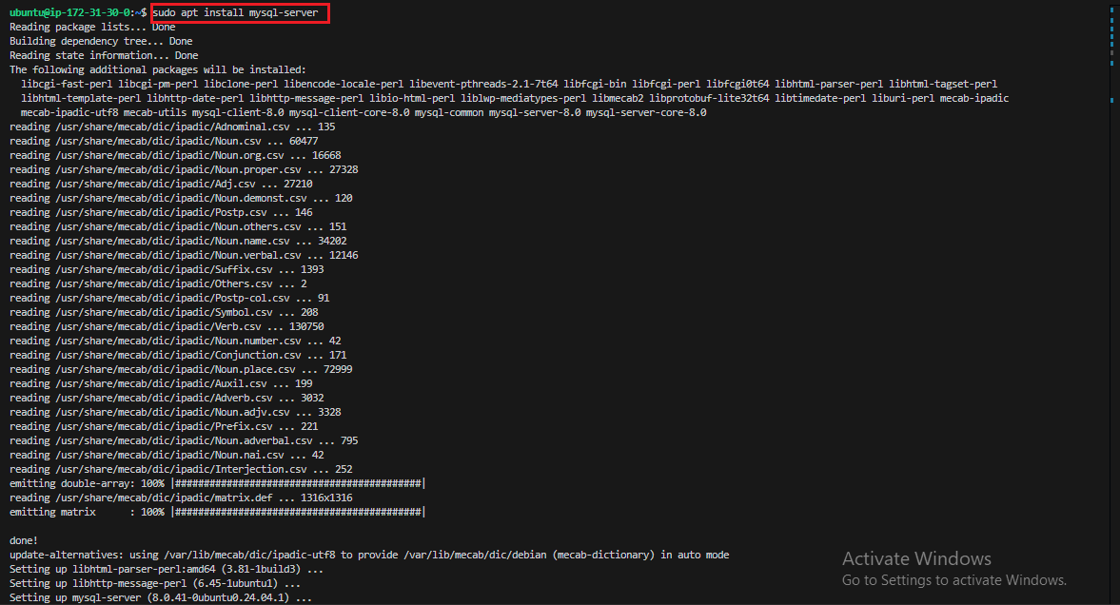
Task: Click the Interjection.csv ... 252 line
Action: pyautogui.click(x=181, y=470)
